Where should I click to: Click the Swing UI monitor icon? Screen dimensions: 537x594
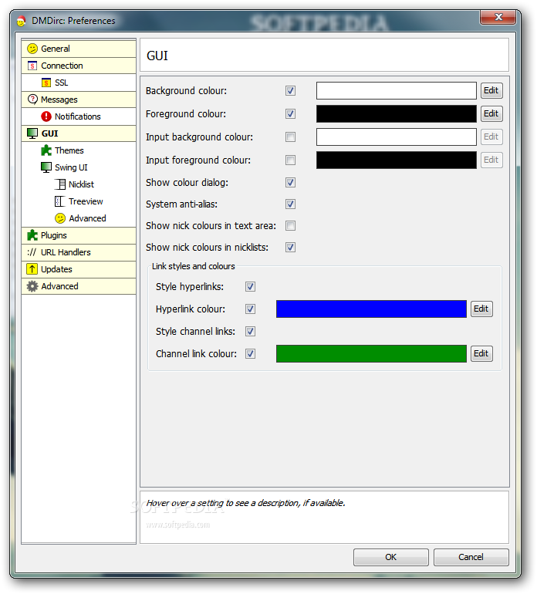click(46, 167)
